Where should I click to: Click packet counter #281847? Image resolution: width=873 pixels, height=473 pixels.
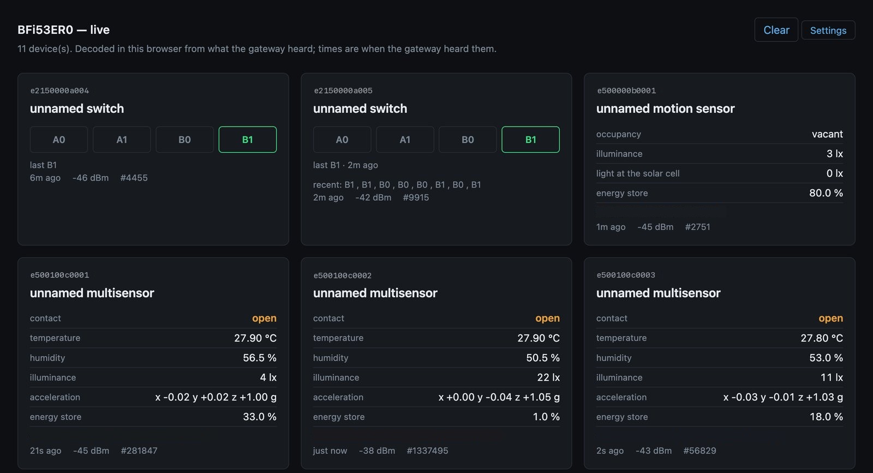pos(139,451)
